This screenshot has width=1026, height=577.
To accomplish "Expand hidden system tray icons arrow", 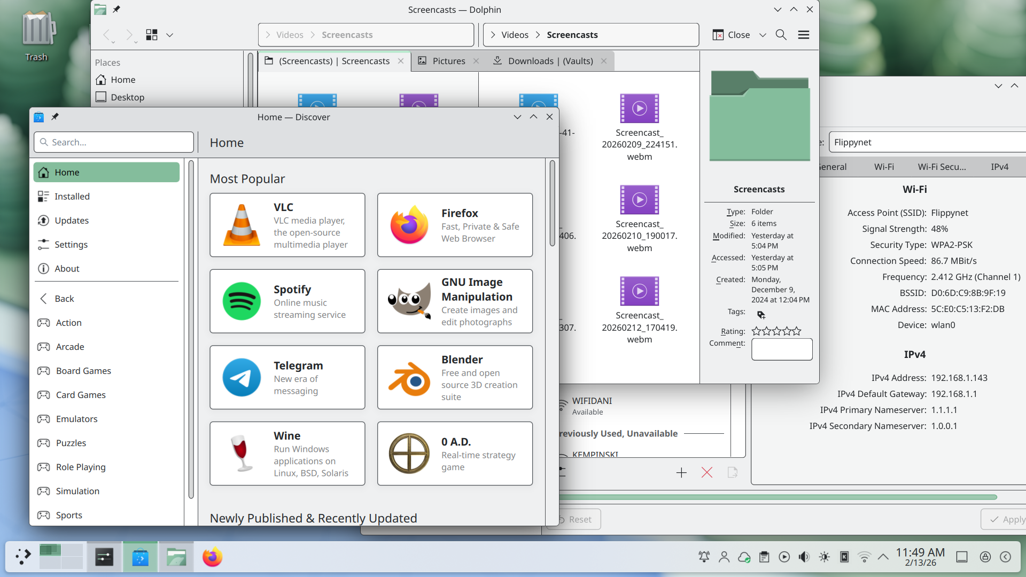I will coord(883,557).
